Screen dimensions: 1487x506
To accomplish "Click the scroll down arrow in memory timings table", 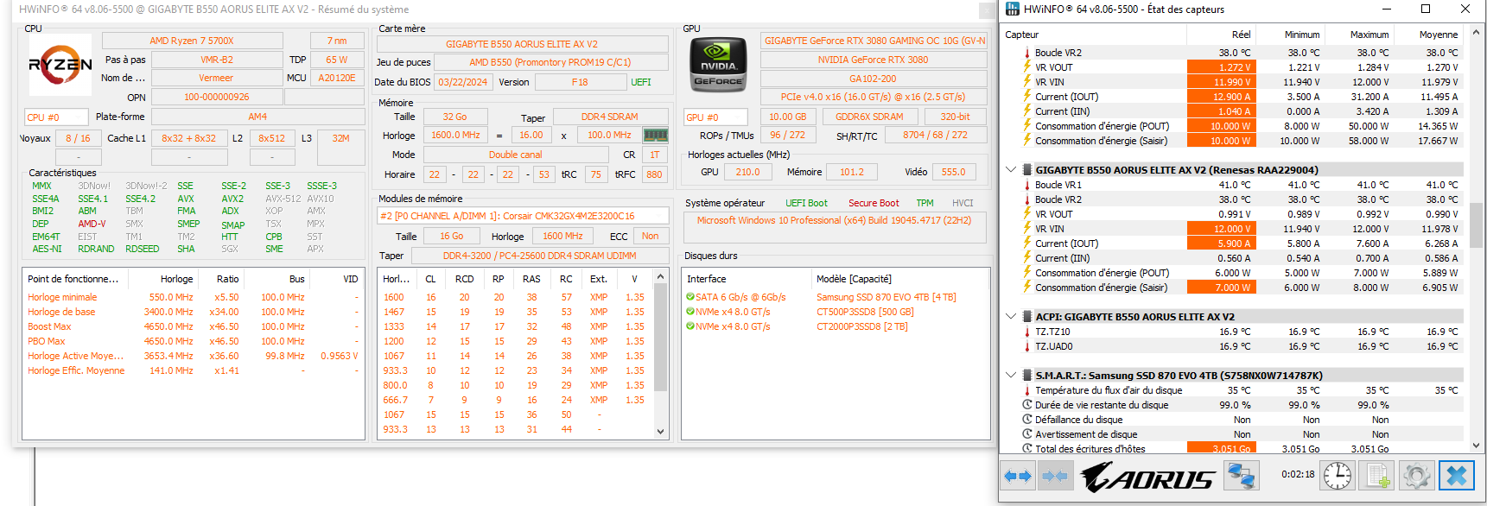I will 661,431.
